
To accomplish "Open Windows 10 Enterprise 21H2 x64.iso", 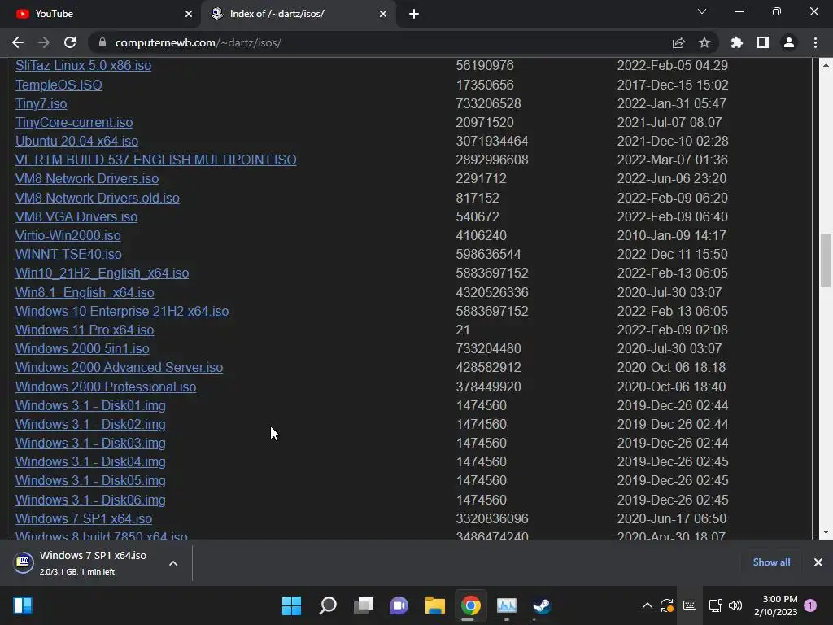I will pyautogui.click(x=122, y=311).
